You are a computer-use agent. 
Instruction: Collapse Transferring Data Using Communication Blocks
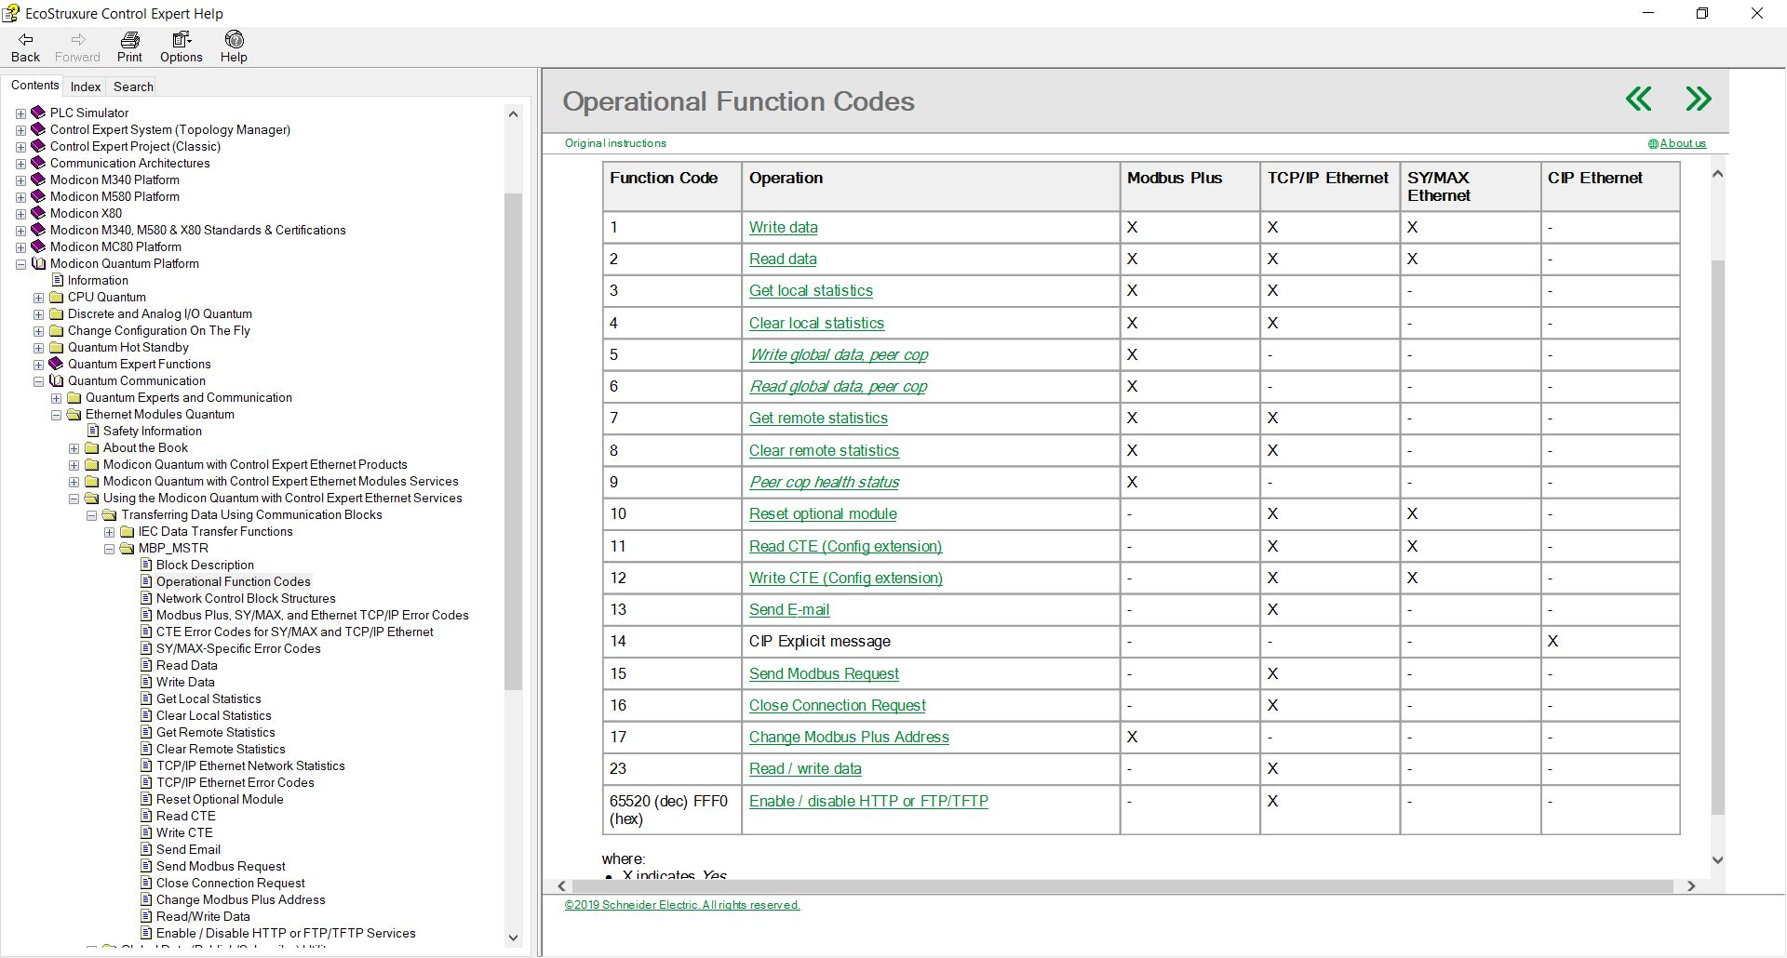91,515
